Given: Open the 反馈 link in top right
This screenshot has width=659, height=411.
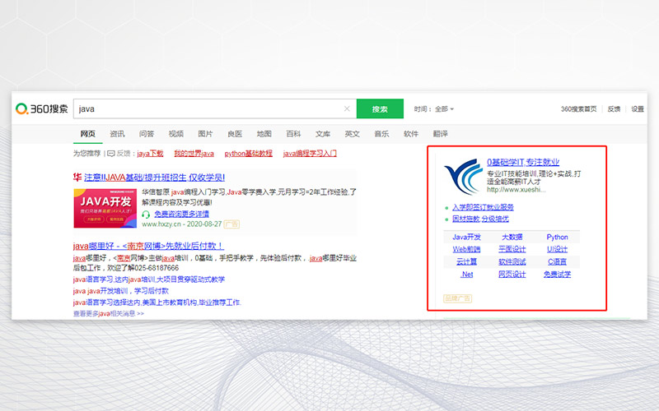Looking at the screenshot, I should click(x=614, y=109).
